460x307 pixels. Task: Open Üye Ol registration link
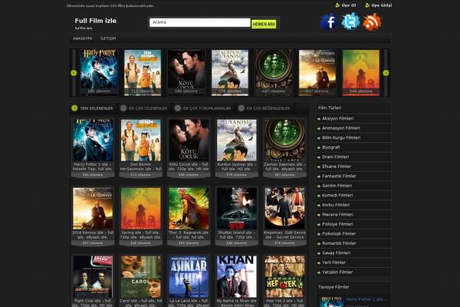pos(349,5)
